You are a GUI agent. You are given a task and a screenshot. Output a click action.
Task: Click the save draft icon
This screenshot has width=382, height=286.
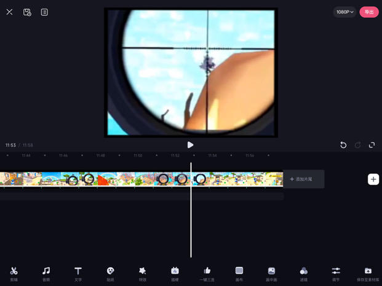(27, 12)
